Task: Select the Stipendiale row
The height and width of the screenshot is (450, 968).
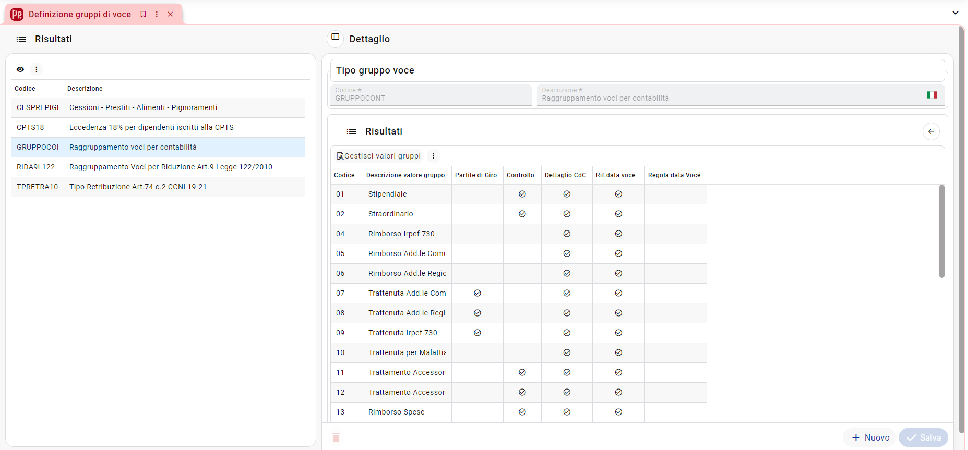Action: (x=519, y=194)
